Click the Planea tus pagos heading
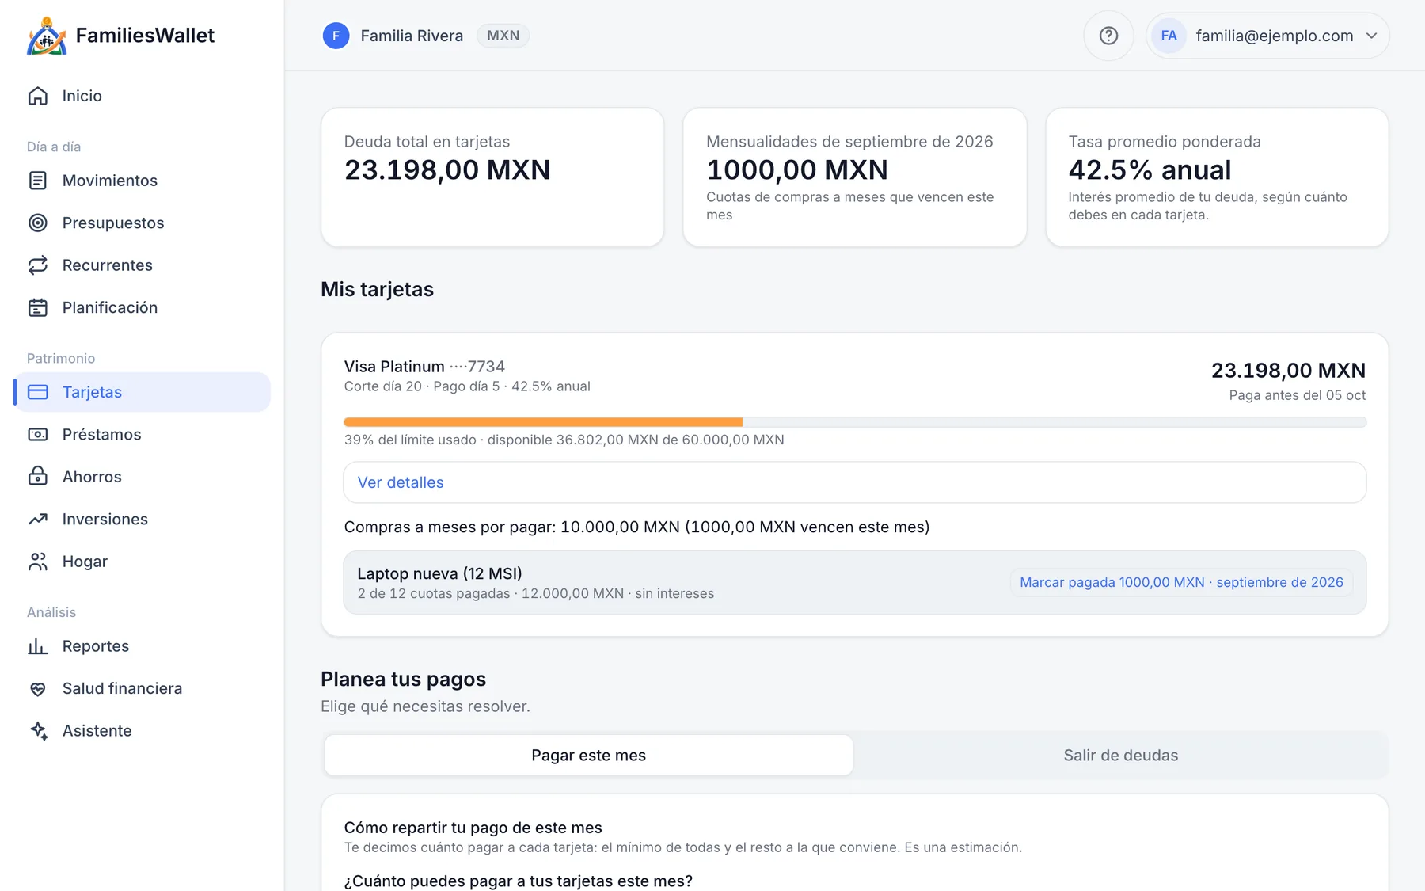Screen dimensions: 1425x891 click(x=403, y=680)
